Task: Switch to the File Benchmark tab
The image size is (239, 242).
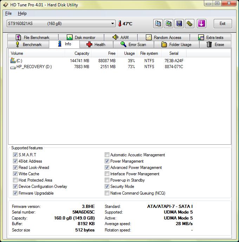Action: [33, 37]
